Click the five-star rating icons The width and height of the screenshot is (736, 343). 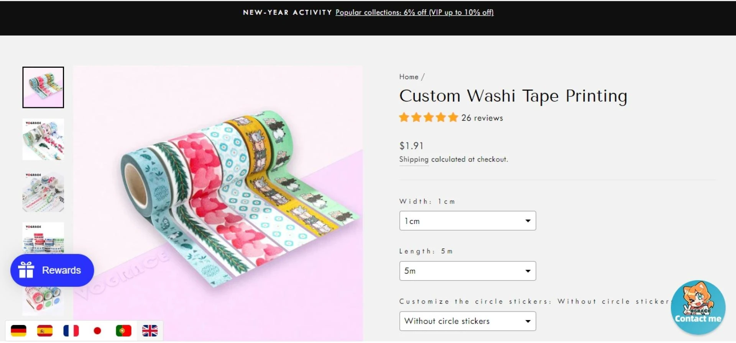428,118
